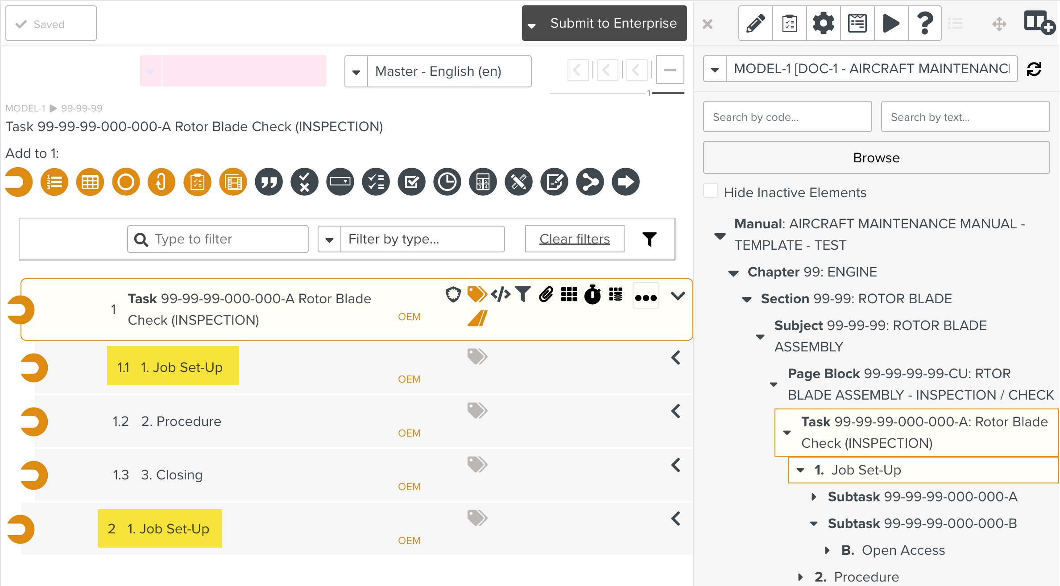Click the paperclip attachment icon on Task row
The width and height of the screenshot is (1060, 586).
click(546, 295)
